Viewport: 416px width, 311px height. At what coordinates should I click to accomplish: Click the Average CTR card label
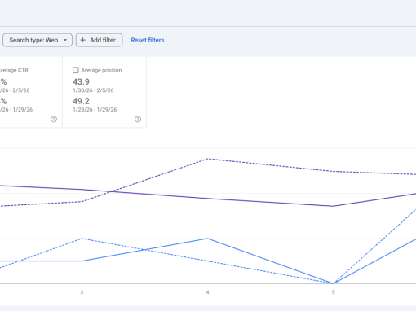click(x=14, y=70)
